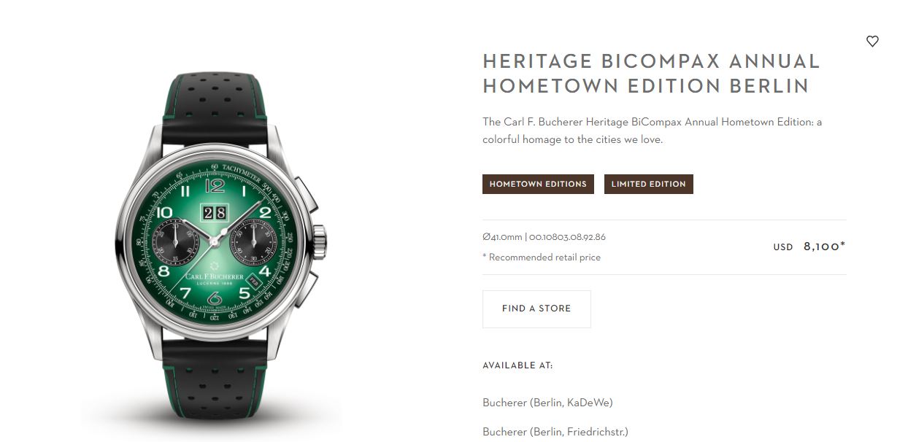
Task: Open Bucherer (Berlin, KaDeWe) store link
Action: tap(547, 403)
